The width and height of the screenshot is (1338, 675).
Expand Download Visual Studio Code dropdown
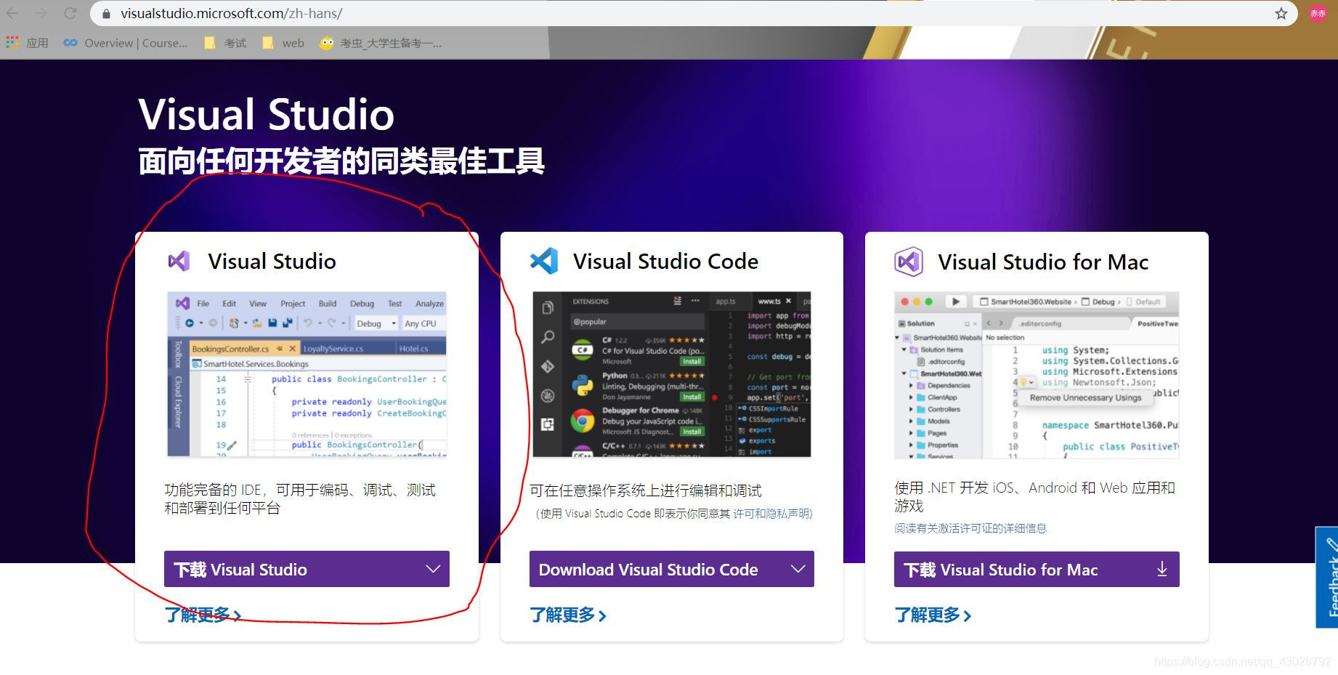[672, 569]
